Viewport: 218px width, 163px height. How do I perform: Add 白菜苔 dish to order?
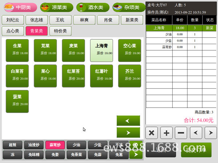click(17, 76)
